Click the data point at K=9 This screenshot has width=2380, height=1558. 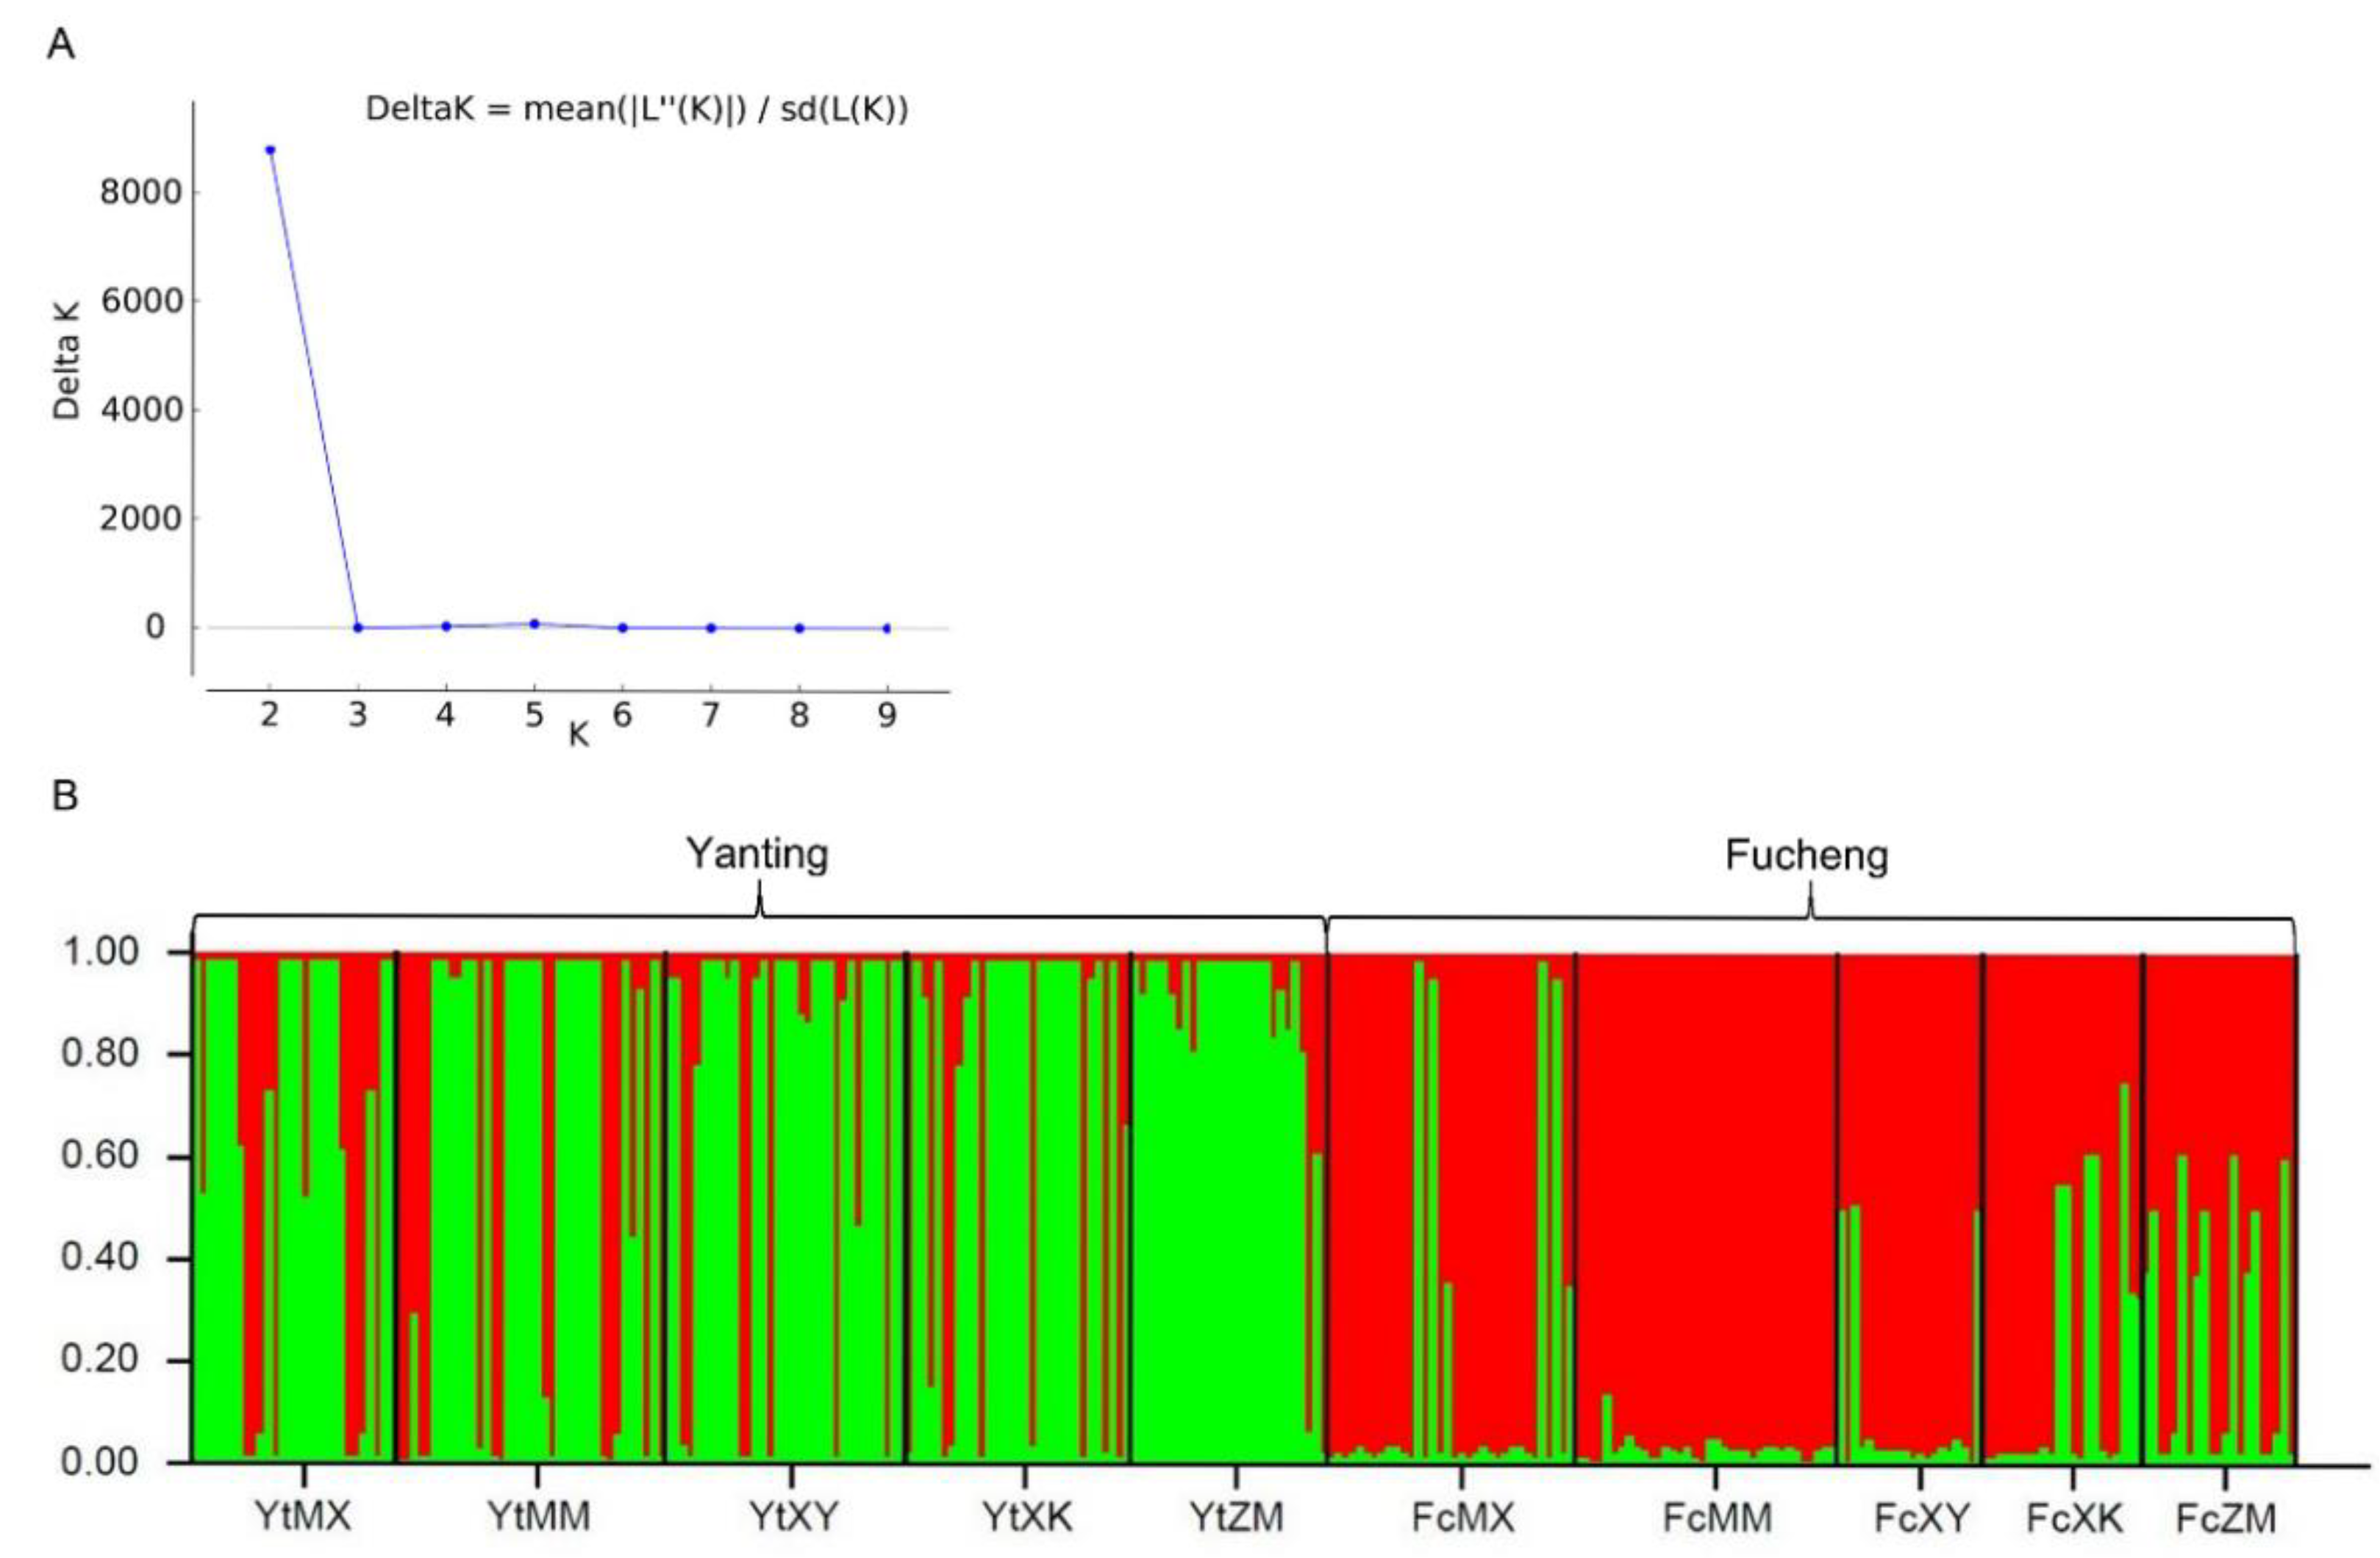tap(887, 628)
